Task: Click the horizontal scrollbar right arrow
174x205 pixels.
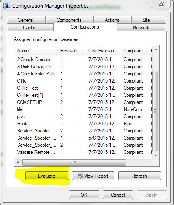Action: click(148, 162)
